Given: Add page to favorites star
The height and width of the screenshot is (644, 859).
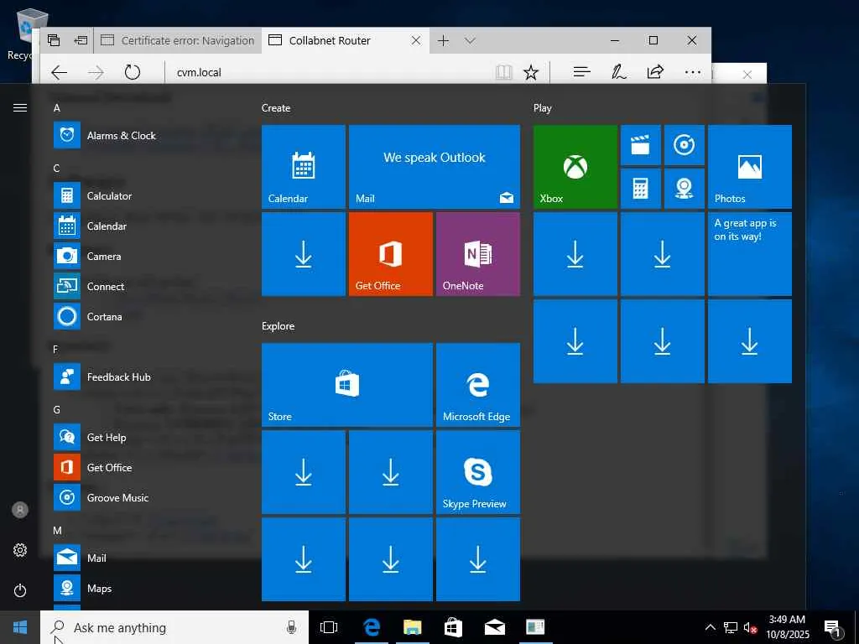Looking at the screenshot, I should [x=531, y=72].
